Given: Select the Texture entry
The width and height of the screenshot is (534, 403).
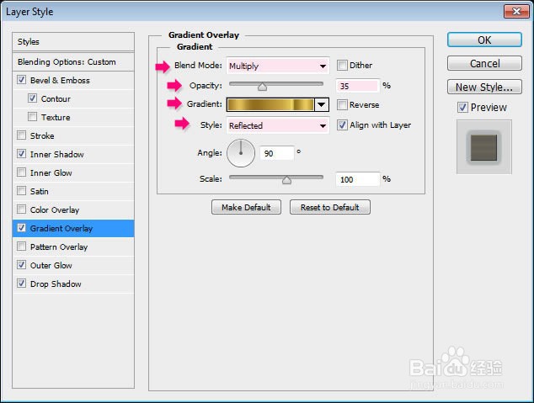Looking at the screenshot, I should (56, 117).
